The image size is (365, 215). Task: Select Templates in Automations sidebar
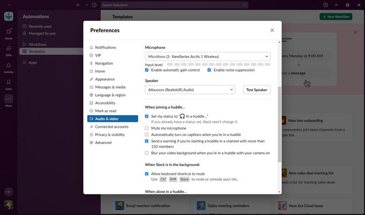51,52
